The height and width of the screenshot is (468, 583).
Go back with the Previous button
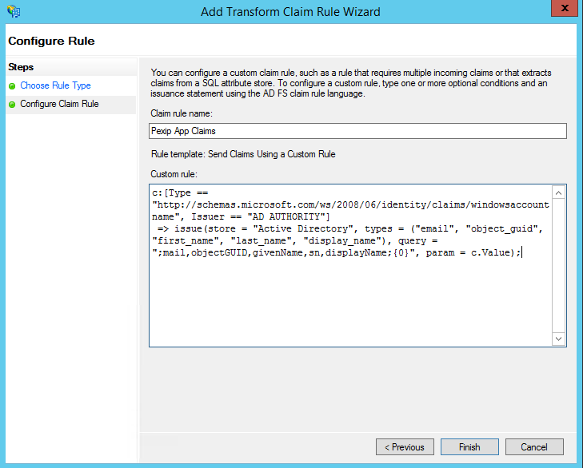point(405,447)
